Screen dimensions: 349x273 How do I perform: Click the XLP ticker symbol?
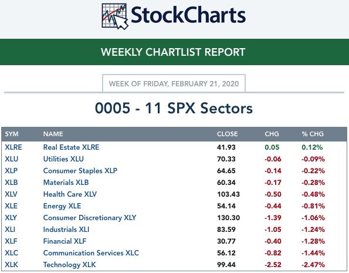pyautogui.click(x=11, y=171)
